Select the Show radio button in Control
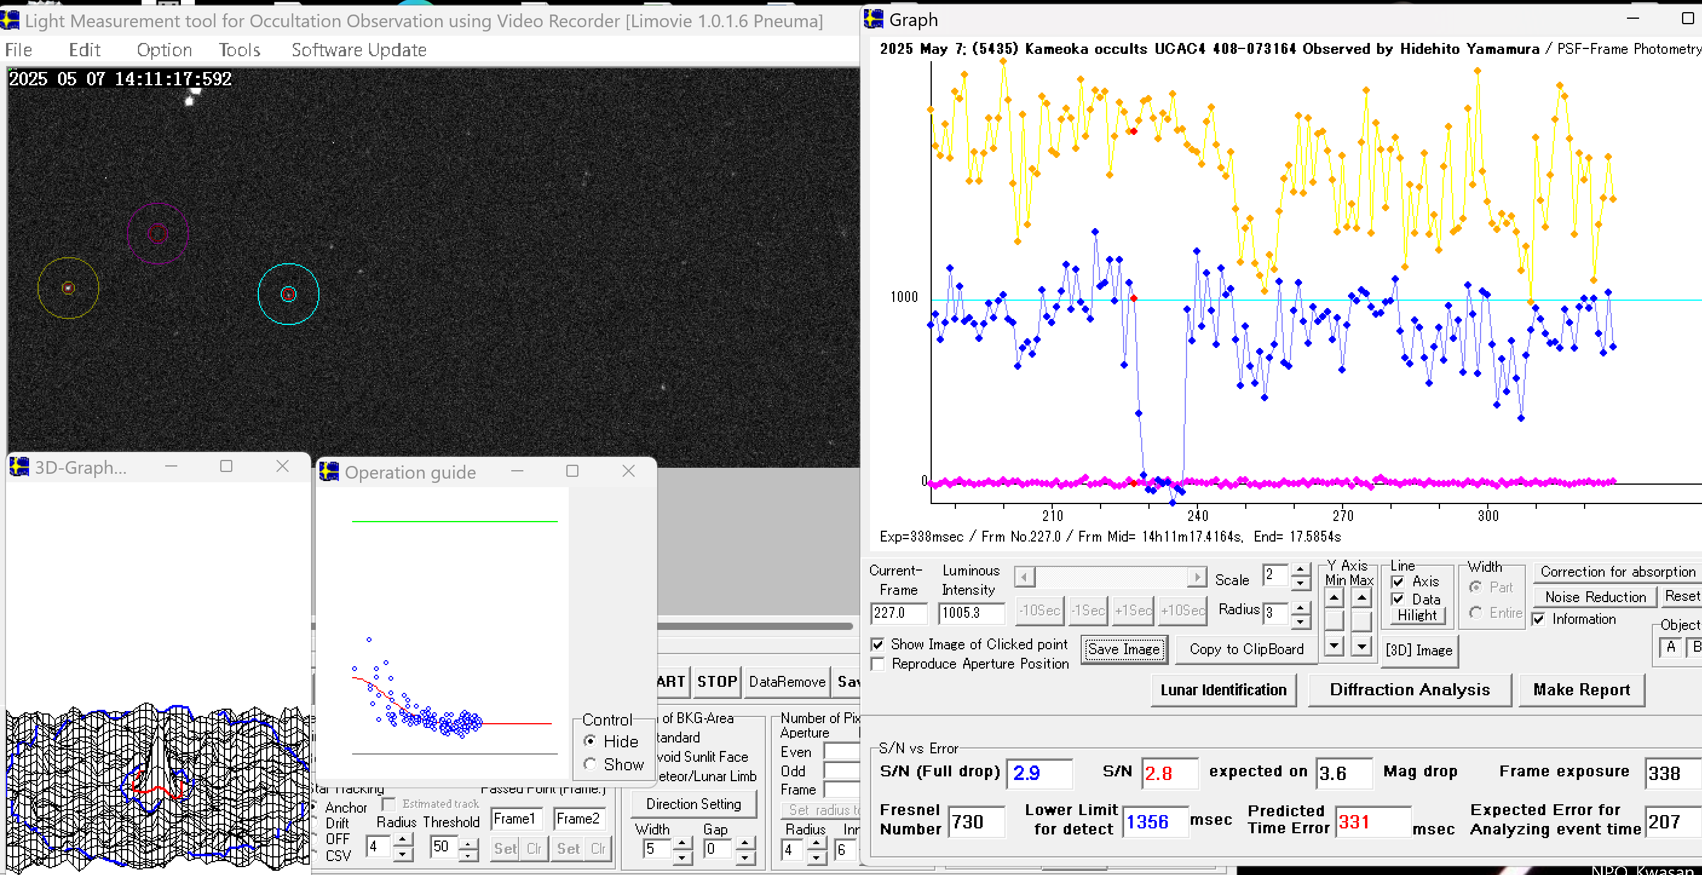This screenshot has width=1702, height=875. tap(590, 764)
